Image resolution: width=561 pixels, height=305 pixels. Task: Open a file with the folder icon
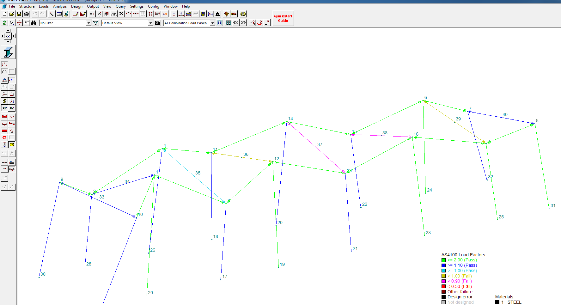[12, 14]
